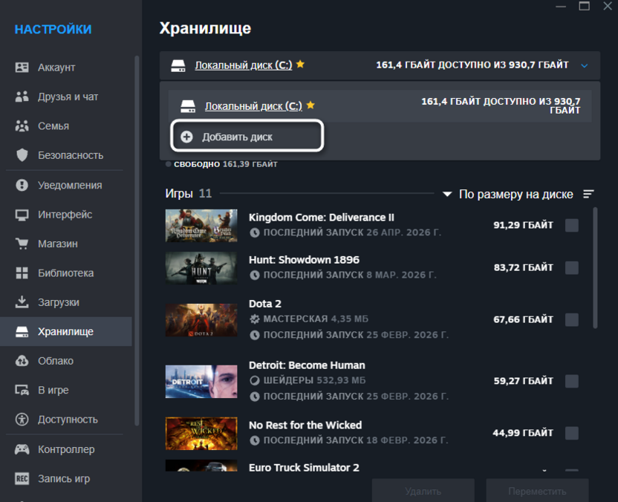Select the Запись игр REC icon
The height and width of the screenshot is (502, 618).
[x=22, y=479]
